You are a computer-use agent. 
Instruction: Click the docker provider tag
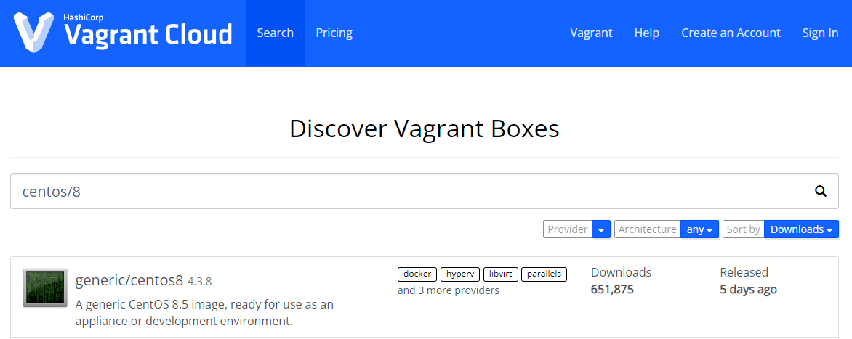pyautogui.click(x=417, y=274)
